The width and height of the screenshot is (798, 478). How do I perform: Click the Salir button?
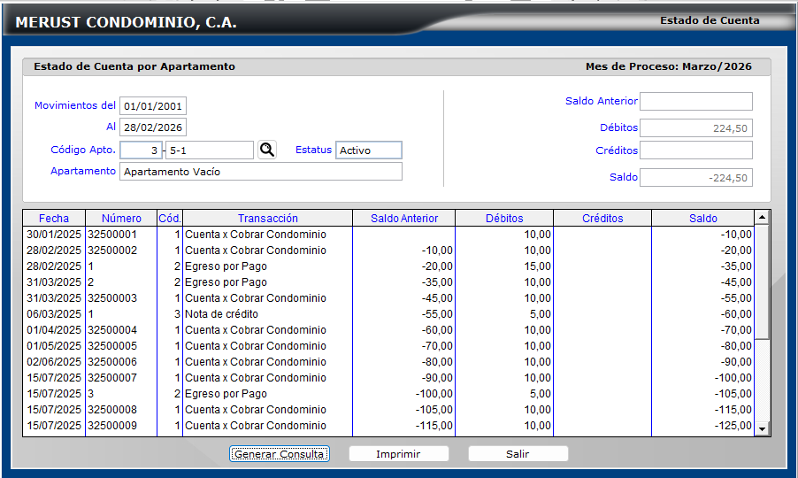(518, 454)
